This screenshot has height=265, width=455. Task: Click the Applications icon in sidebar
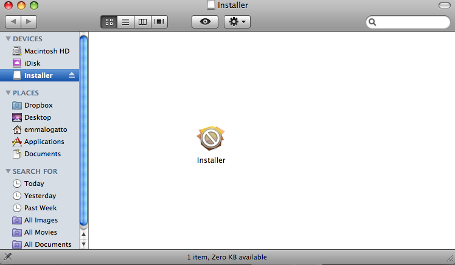point(17,142)
